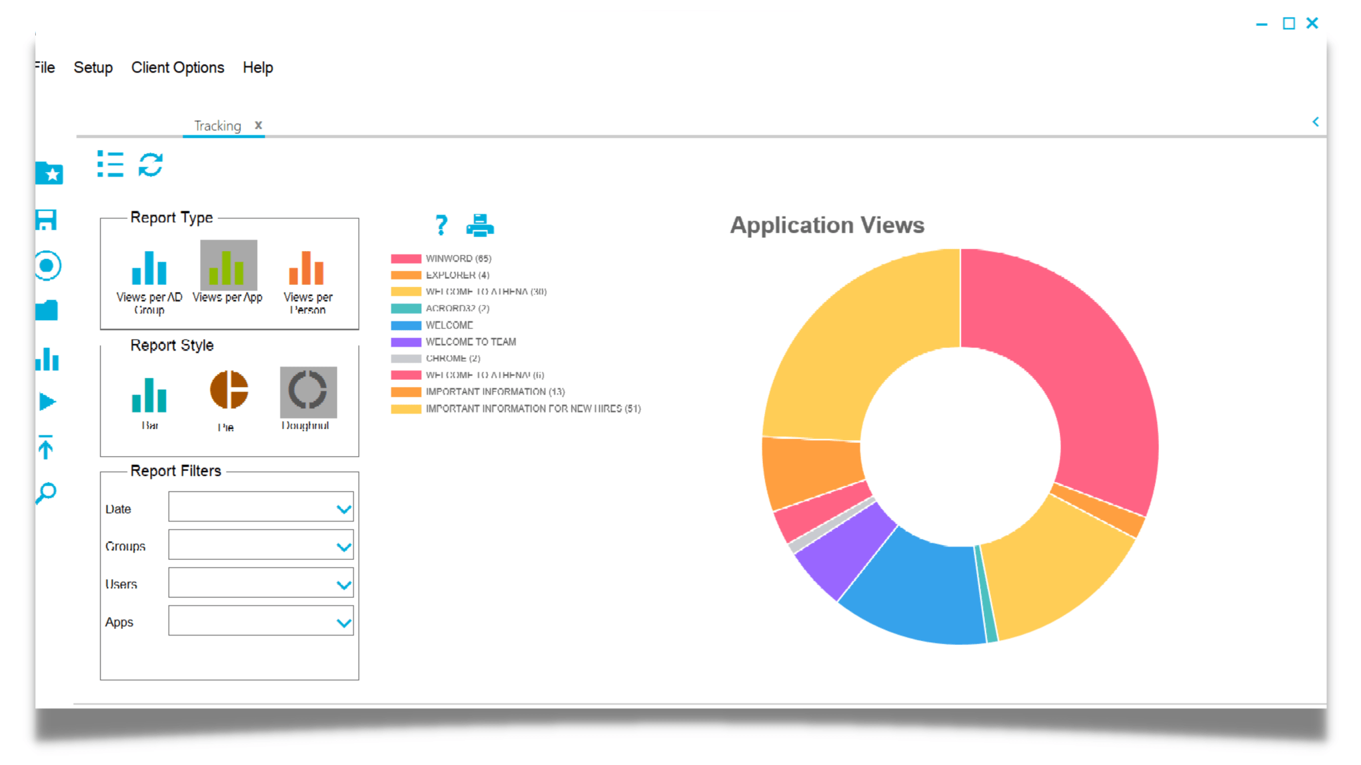Image resolution: width=1361 pixels, height=765 pixels.
Task: Open the Apps filter dropdown
Action: [343, 621]
